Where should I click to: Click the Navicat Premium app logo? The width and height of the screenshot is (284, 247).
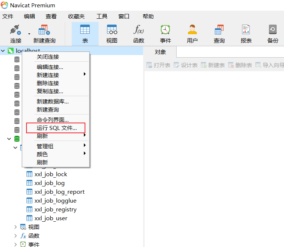[x=4, y=5]
